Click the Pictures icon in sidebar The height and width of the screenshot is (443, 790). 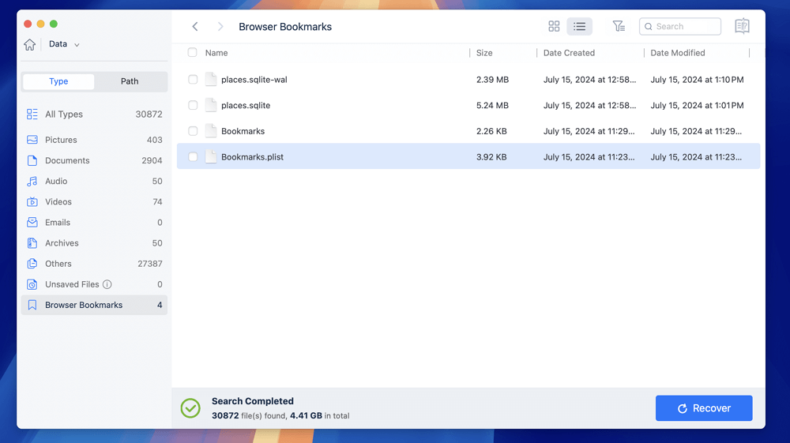[32, 140]
